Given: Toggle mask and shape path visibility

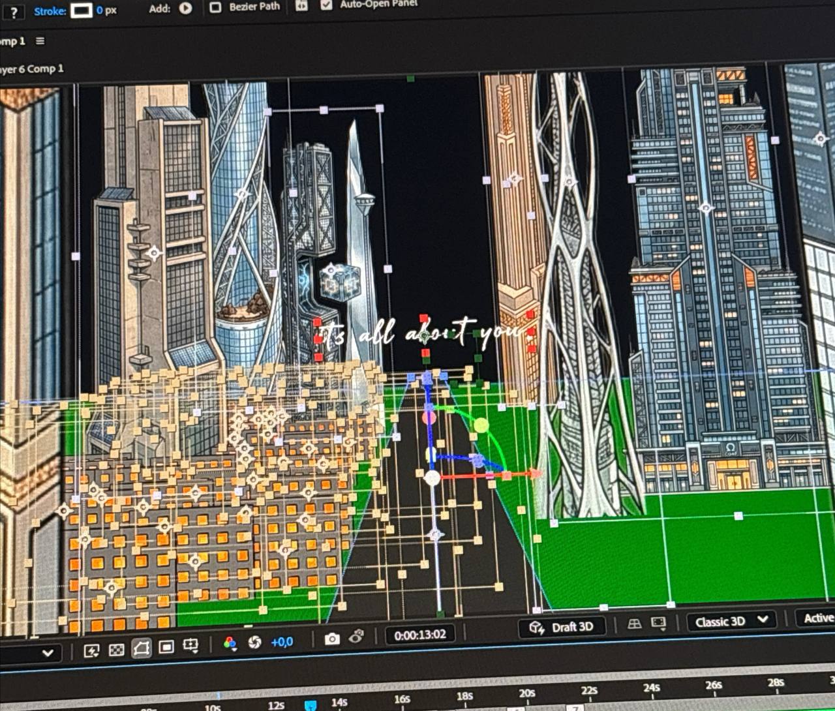Looking at the screenshot, I should coord(141,648).
